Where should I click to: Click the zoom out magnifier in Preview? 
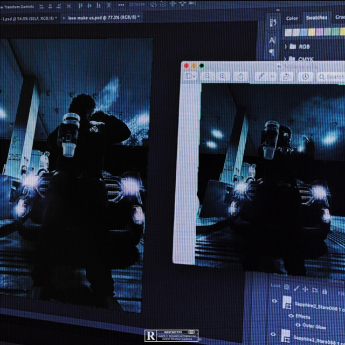[208, 77]
